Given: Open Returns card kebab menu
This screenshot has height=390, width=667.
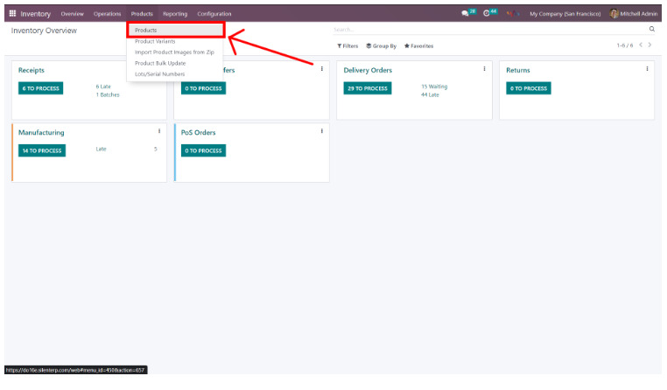Looking at the screenshot, I should [647, 69].
